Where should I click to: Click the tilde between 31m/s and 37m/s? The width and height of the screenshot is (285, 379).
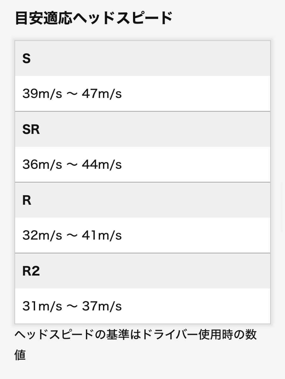point(72,306)
